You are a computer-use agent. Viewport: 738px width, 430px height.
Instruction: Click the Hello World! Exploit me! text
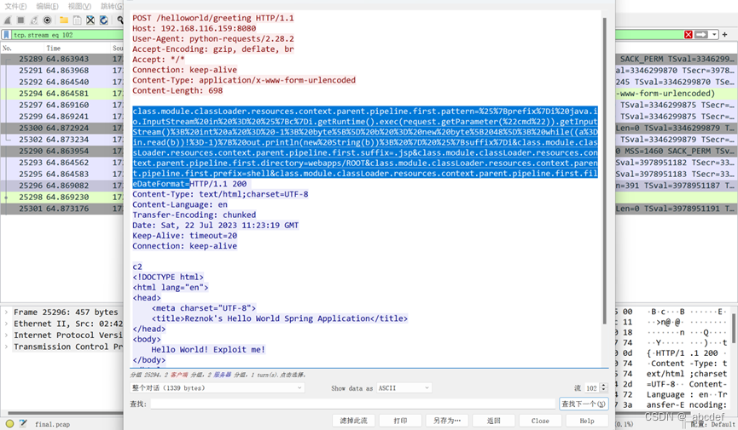[x=208, y=350]
